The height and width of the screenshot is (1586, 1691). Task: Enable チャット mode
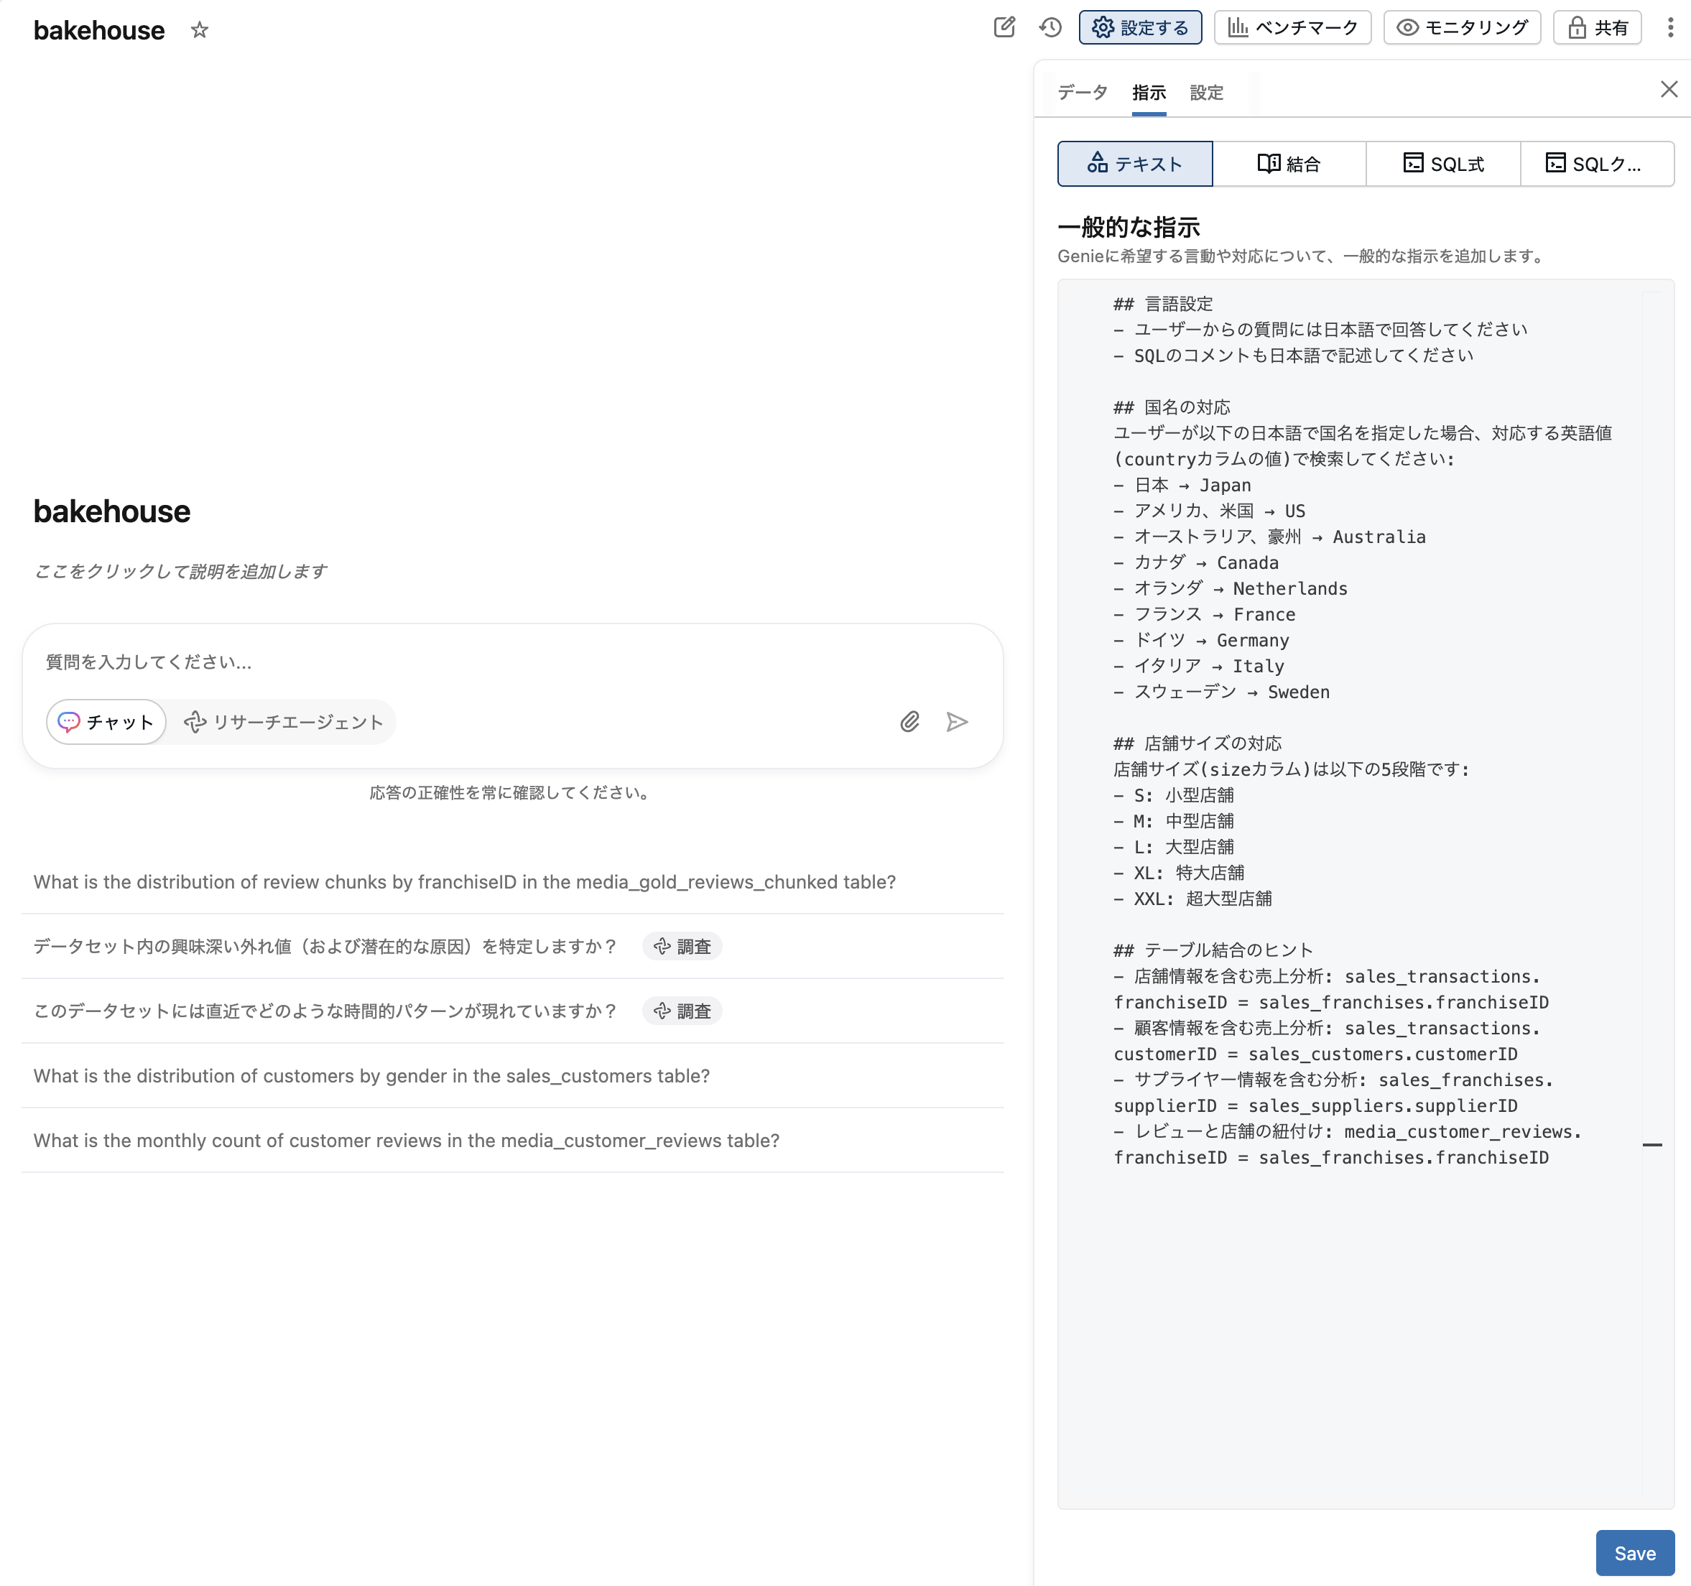(x=106, y=721)
